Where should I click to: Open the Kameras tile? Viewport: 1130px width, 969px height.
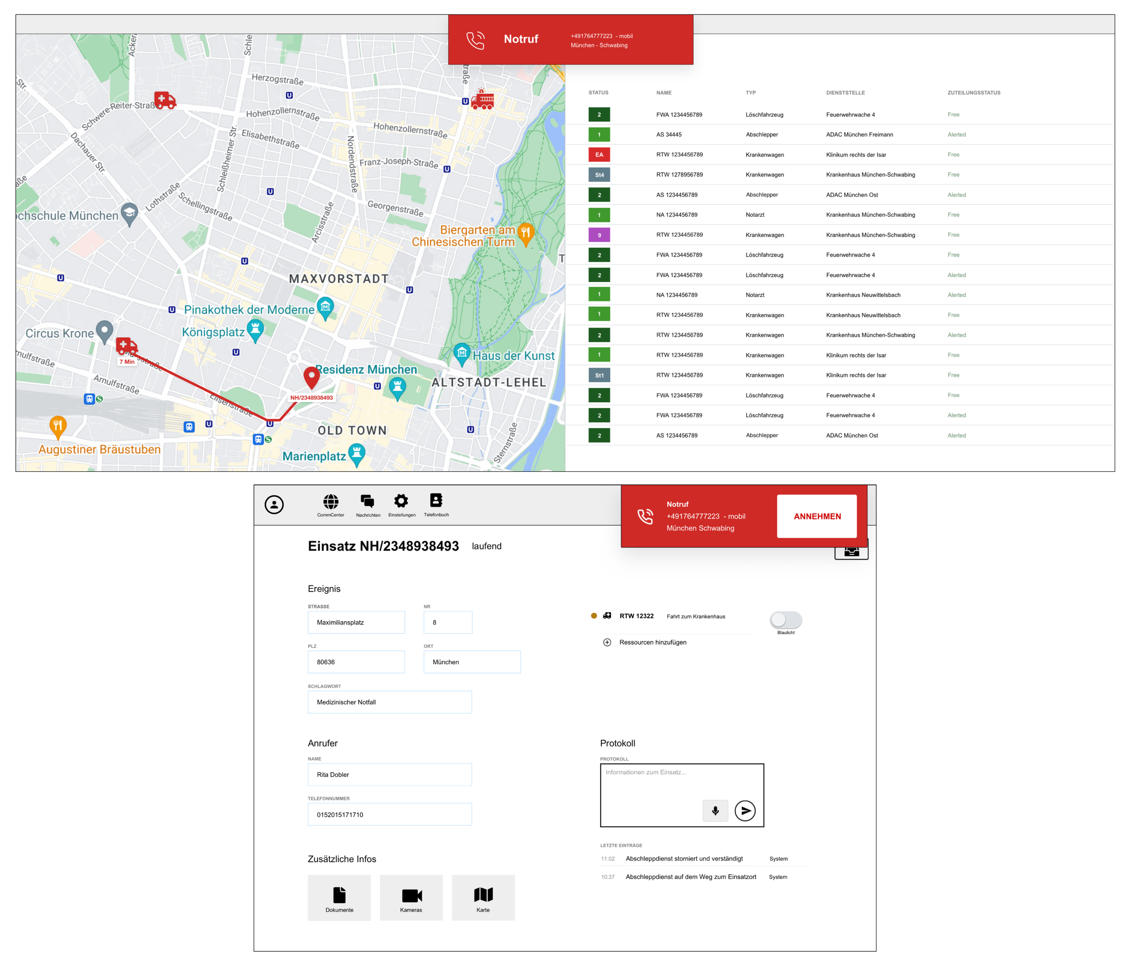coord(411,898)
